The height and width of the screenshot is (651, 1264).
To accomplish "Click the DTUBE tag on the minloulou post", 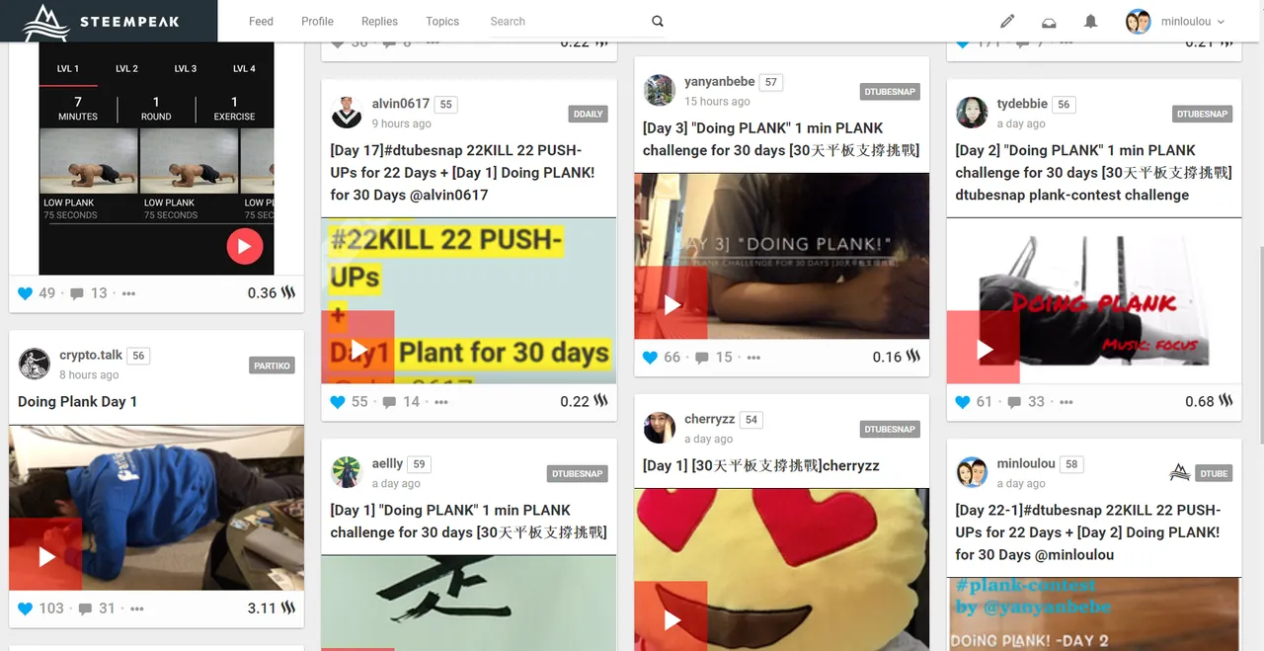I will coord(1214,473).
